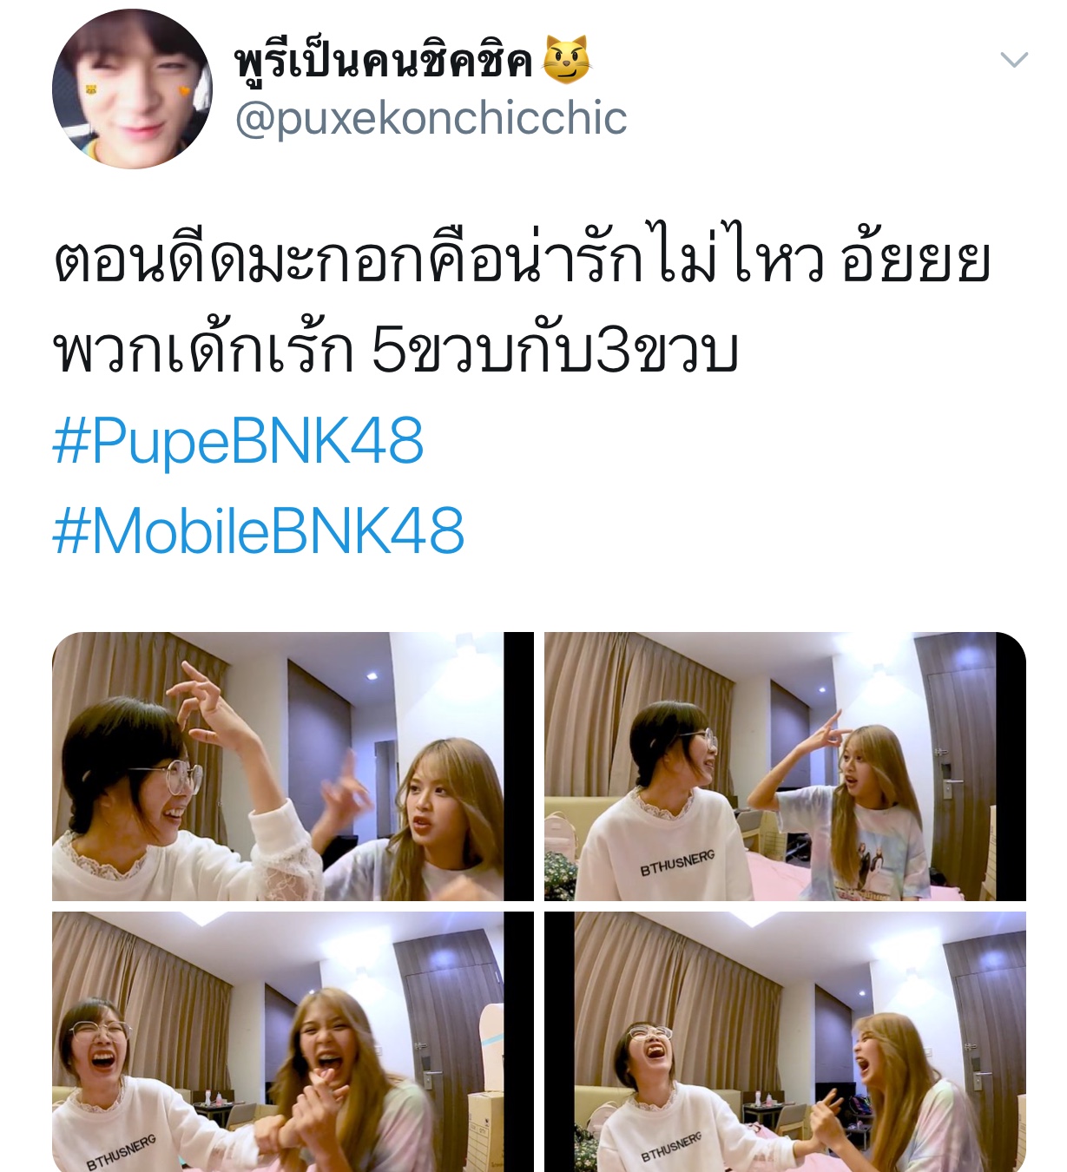Viewport: 1067px width, 1172px height.
Task: View the bottom-left laughing photo
Action: point(293,1042)
